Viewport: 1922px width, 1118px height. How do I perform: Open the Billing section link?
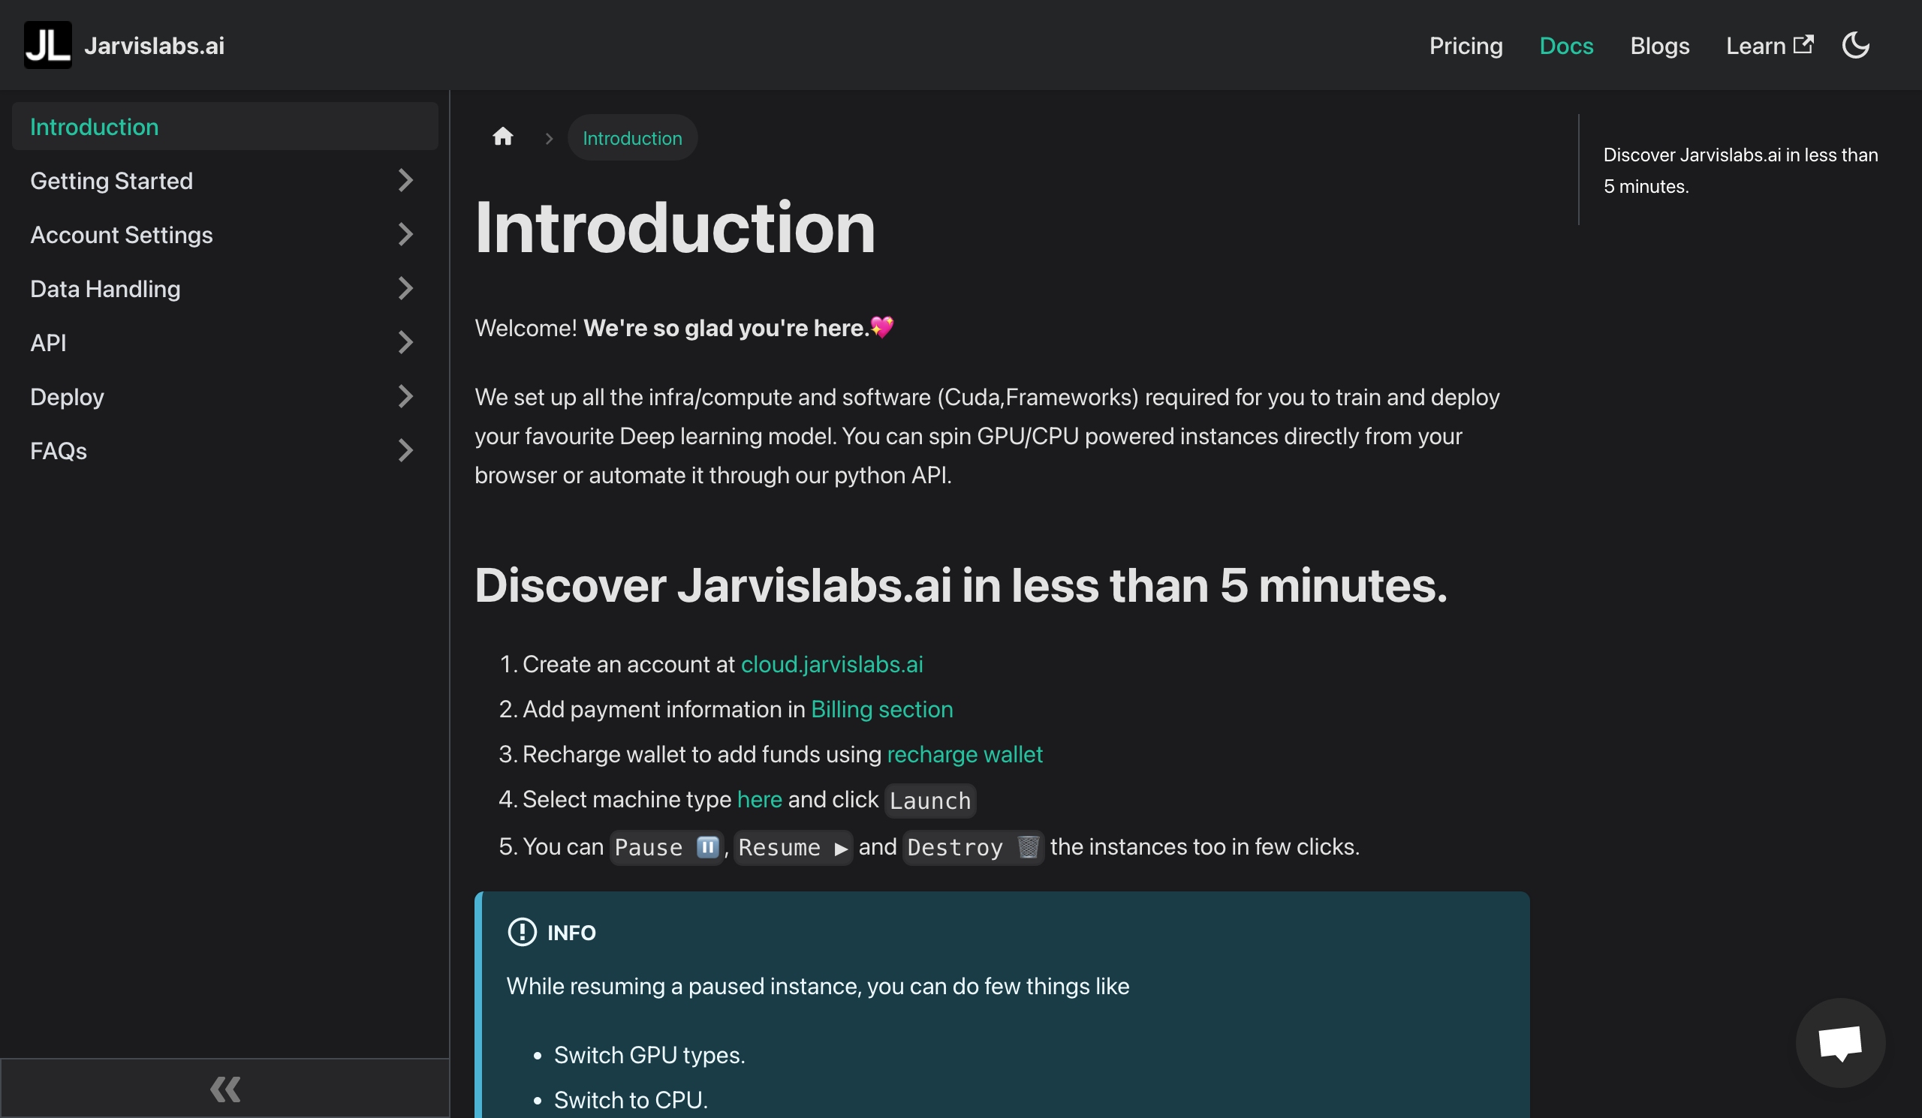pos(881,710)
